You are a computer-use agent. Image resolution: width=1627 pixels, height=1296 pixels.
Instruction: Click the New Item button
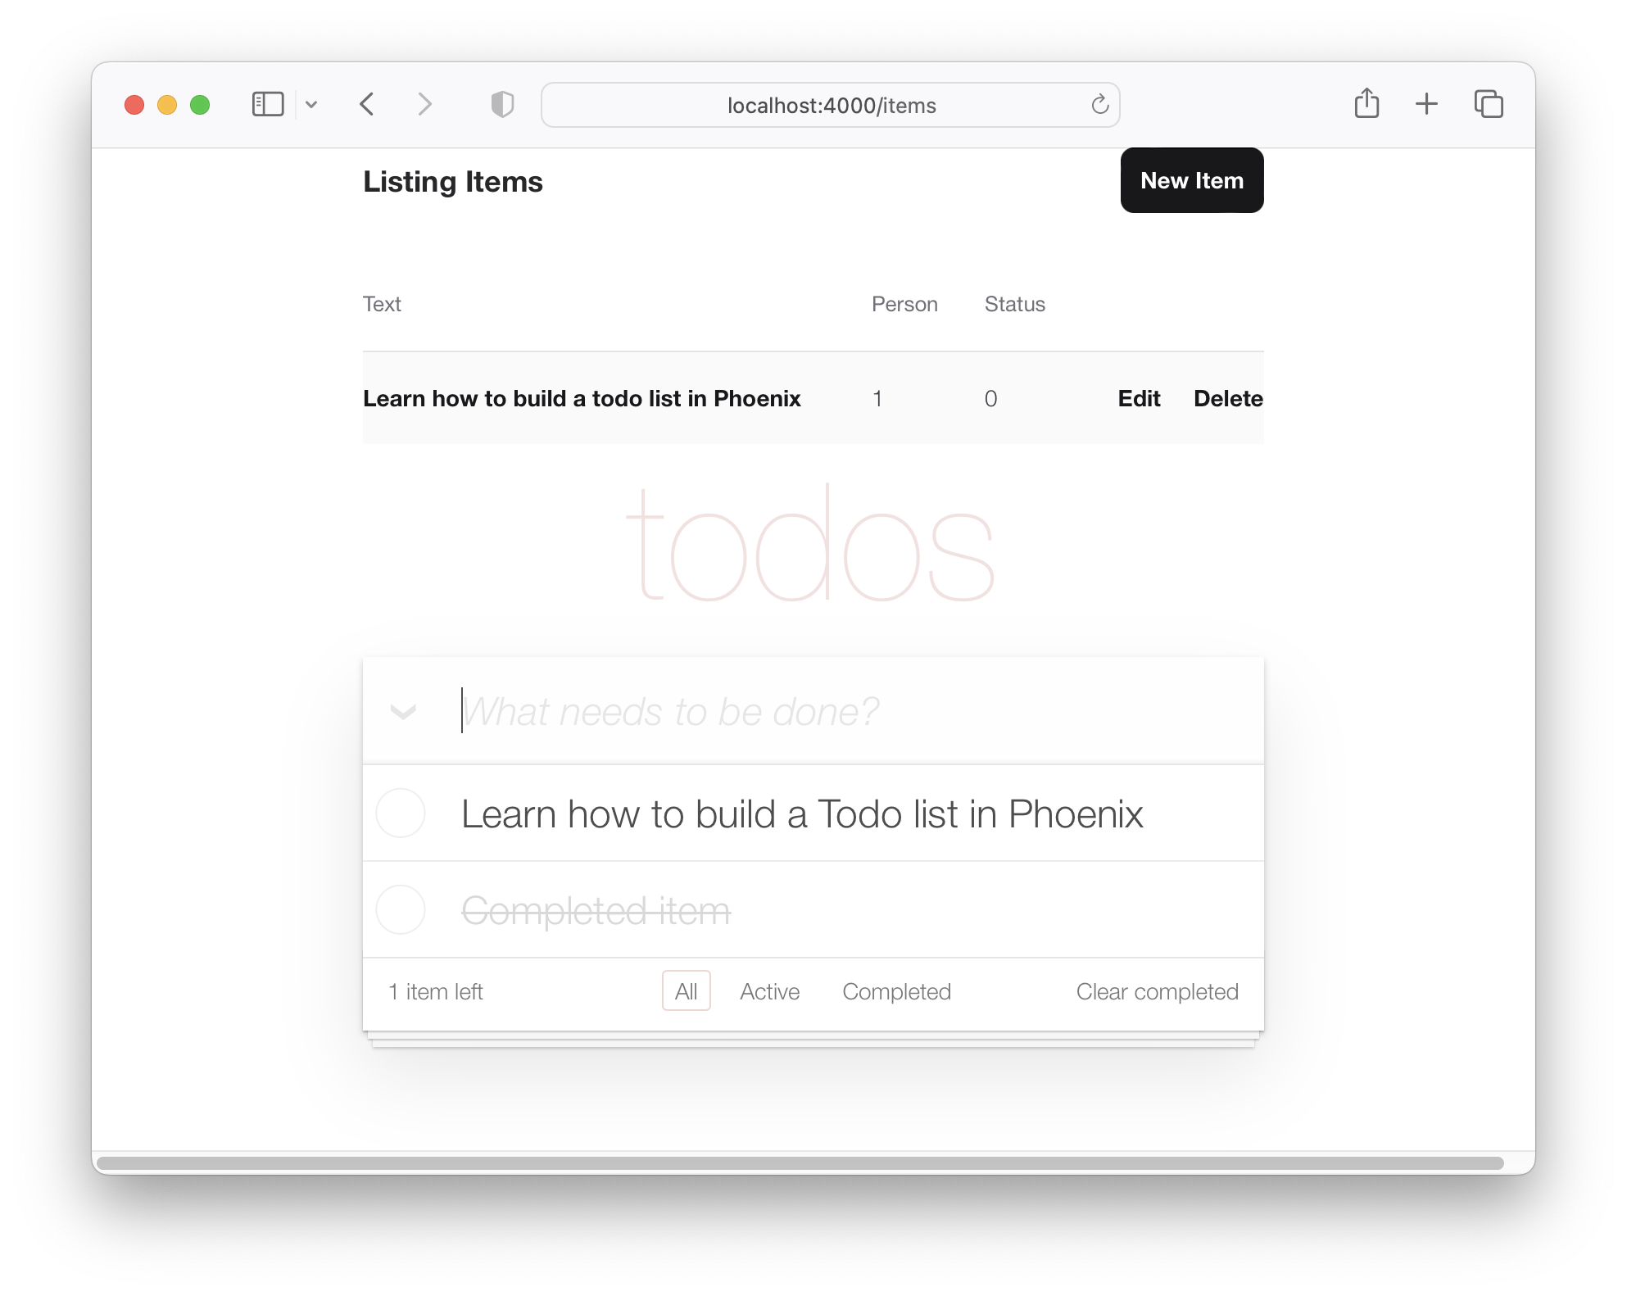pos(1192,181)
